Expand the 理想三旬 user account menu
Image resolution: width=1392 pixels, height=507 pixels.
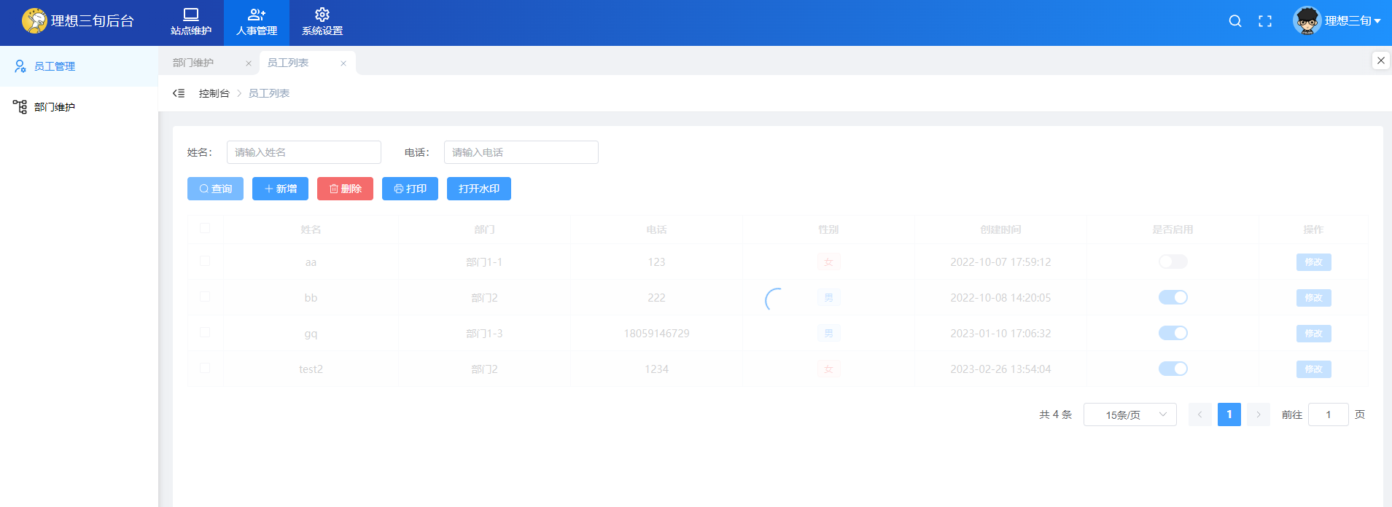pyautogui.click(x=1338, y=21)
